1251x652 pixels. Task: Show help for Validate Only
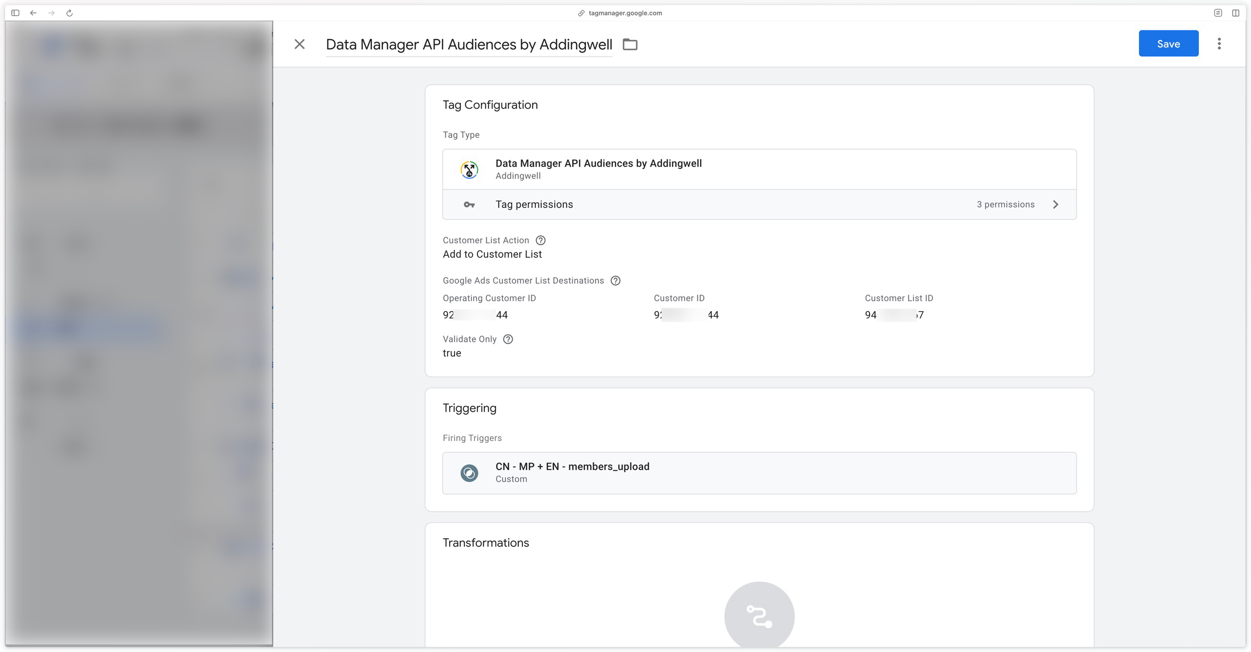pyautogui.click(x=508, y=339)
